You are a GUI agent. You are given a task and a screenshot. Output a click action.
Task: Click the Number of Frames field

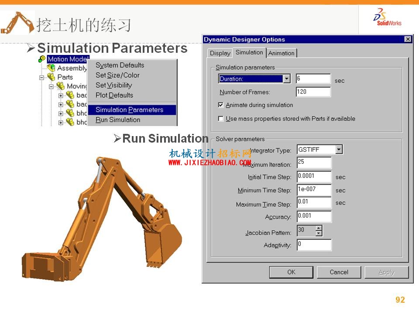pos(313,92)
